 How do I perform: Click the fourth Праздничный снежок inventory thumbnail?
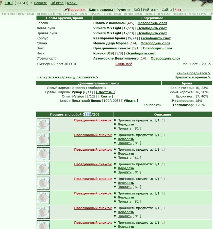[43, 168]
